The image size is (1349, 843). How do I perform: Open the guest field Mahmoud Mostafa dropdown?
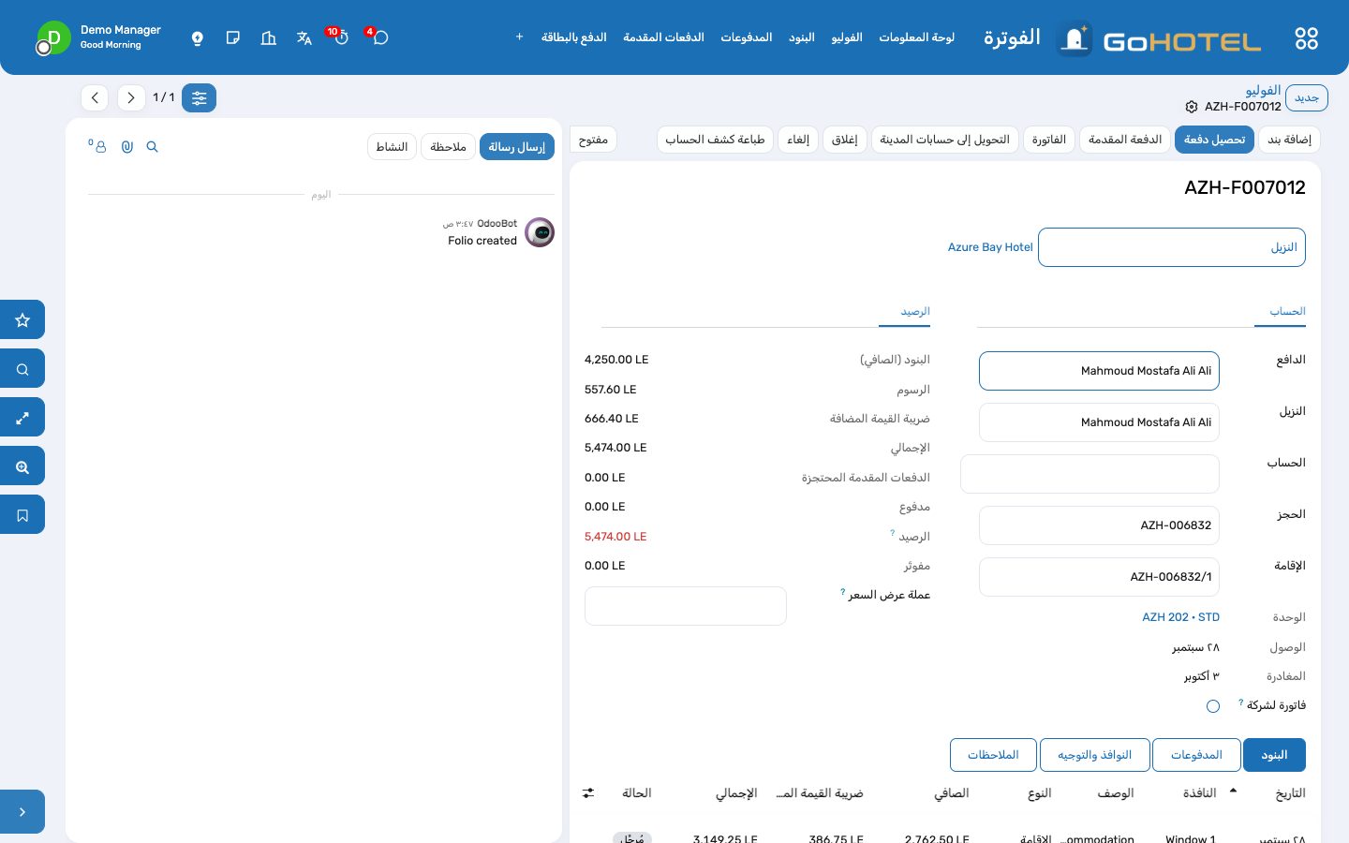point(1099,422)
